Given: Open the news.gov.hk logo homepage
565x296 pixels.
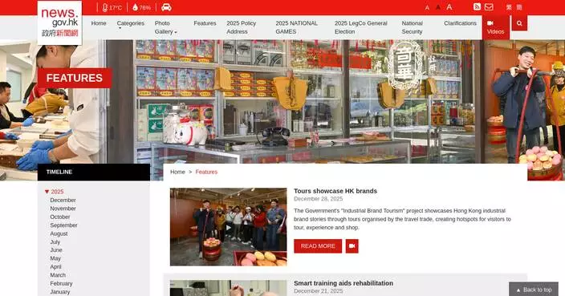Looking at the screenshot, I should coord(59,22).
